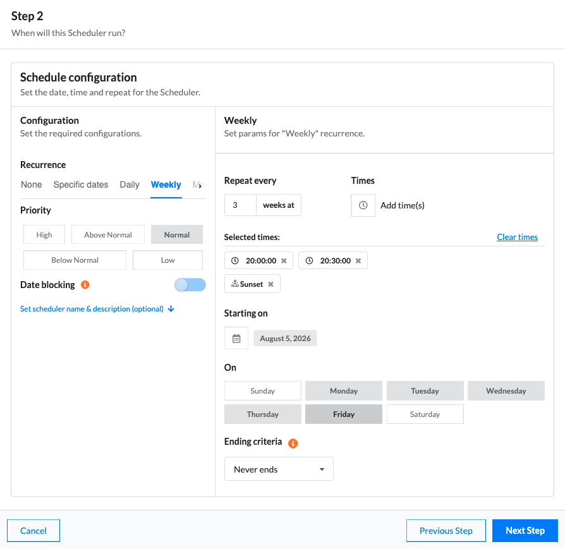Click the Cancel button
Viewport: 565px width, 549px height.
[x=33, y=531]
